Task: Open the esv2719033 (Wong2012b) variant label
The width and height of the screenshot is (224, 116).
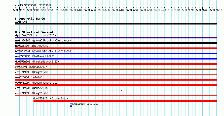Action: (32, 72)
